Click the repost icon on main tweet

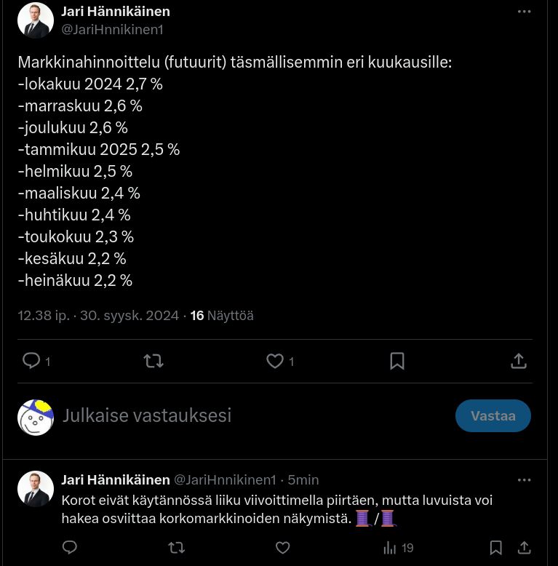[154, 361]
